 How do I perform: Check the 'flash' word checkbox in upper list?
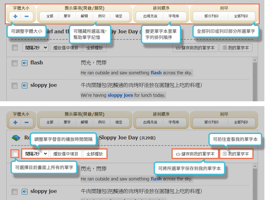14,63
